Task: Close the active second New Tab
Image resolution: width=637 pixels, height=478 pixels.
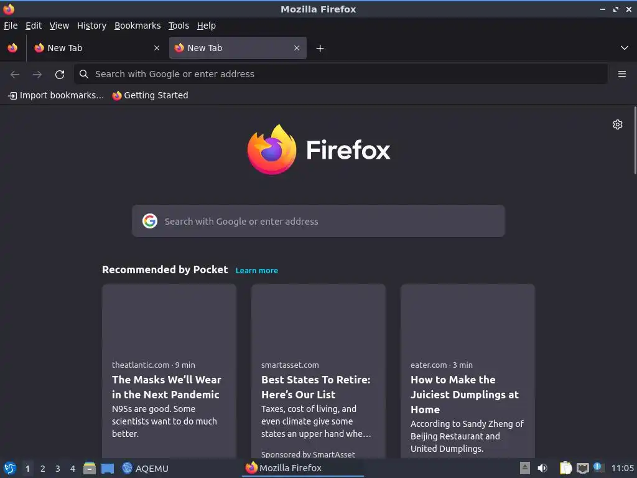Action: (297, 48)
